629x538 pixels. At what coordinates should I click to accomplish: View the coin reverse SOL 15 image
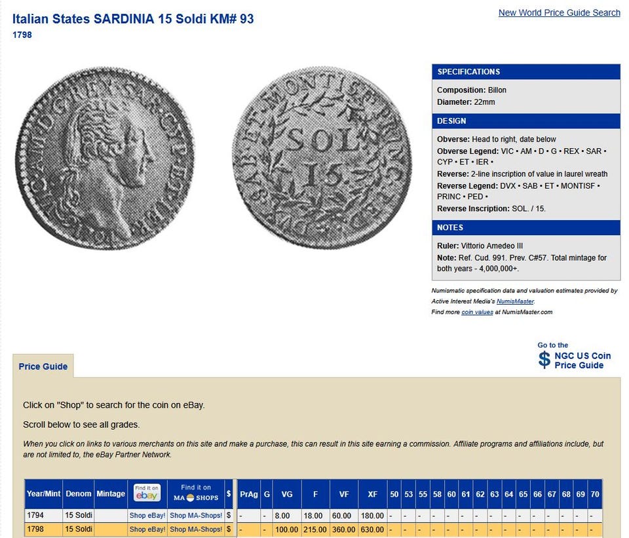[x=322, y=158]
